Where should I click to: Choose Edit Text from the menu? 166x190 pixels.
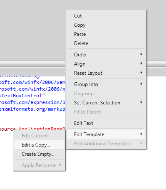(x=106, y=123)
